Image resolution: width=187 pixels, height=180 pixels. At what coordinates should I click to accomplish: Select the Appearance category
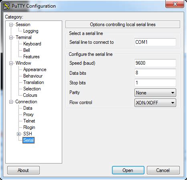[x=35, y=70]
